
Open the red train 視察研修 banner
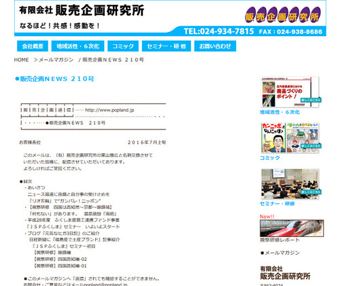tap(292, 228)
